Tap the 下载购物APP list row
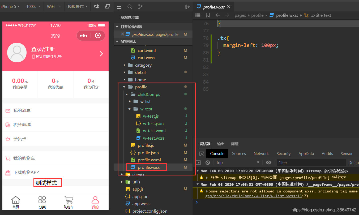 pos(55,172)
